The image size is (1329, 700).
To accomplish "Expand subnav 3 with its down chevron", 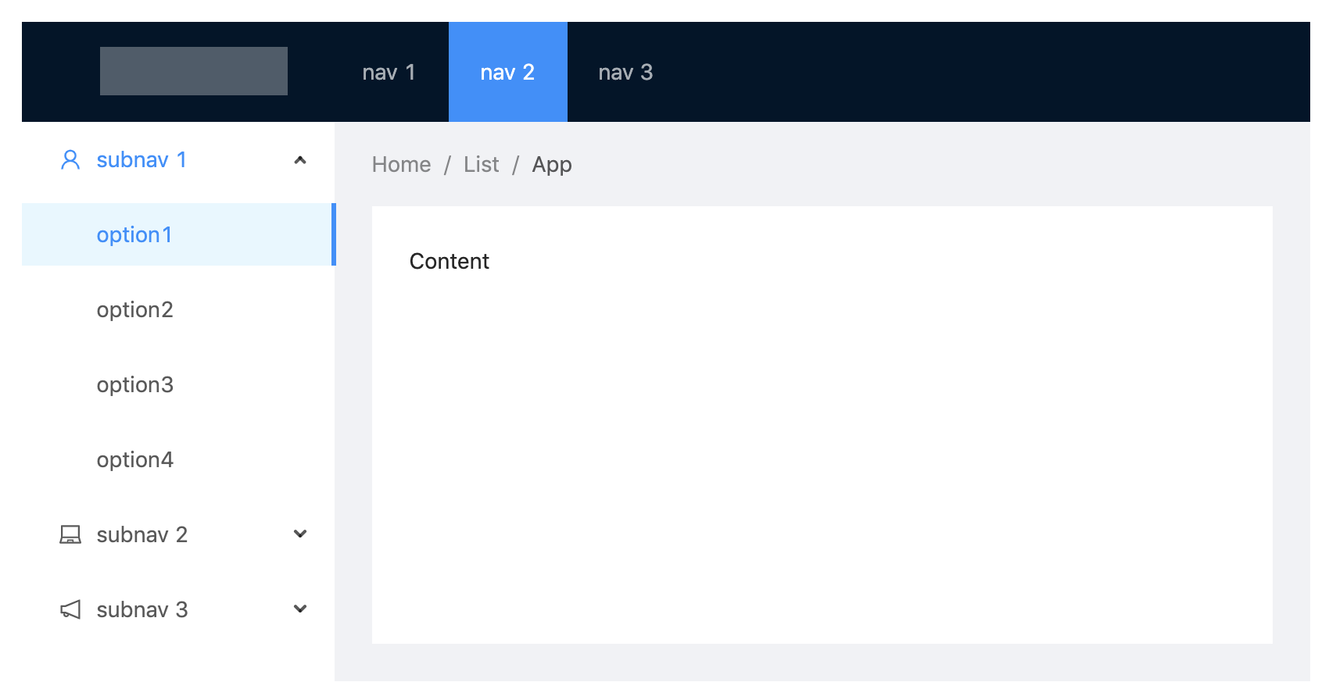I will point(300,609).
